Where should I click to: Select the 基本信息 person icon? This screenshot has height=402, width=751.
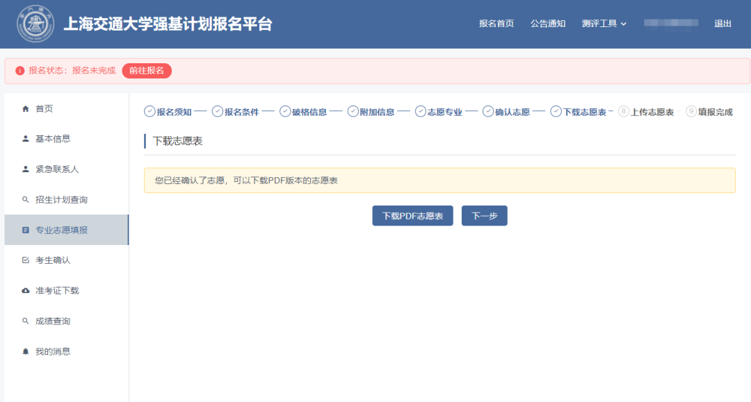point(26,138)
